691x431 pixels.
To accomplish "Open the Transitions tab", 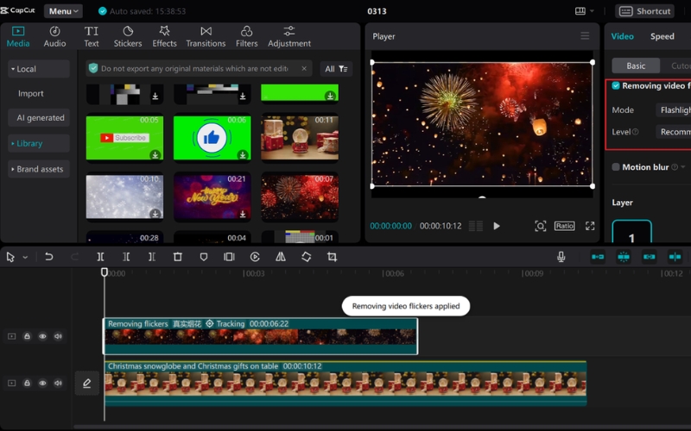I will point(206,36).
